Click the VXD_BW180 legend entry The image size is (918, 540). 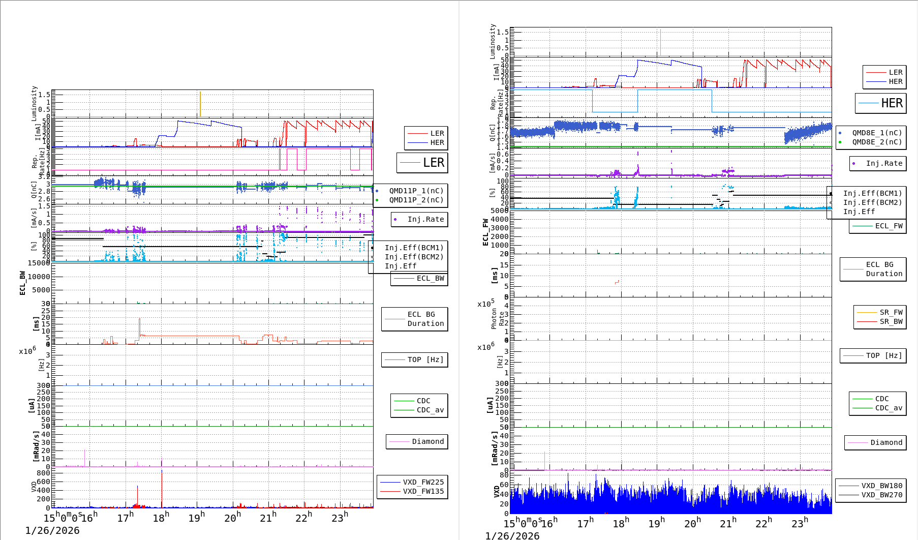click(881, 486)
